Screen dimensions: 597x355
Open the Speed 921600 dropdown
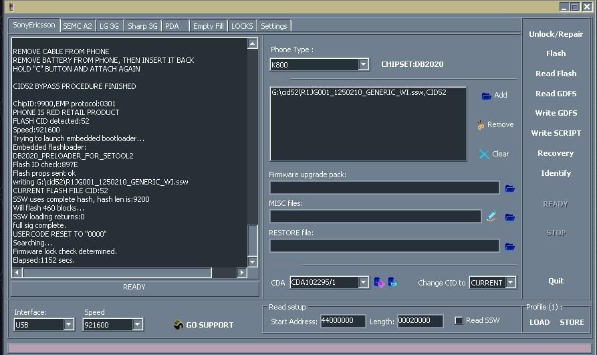[138, 324]
